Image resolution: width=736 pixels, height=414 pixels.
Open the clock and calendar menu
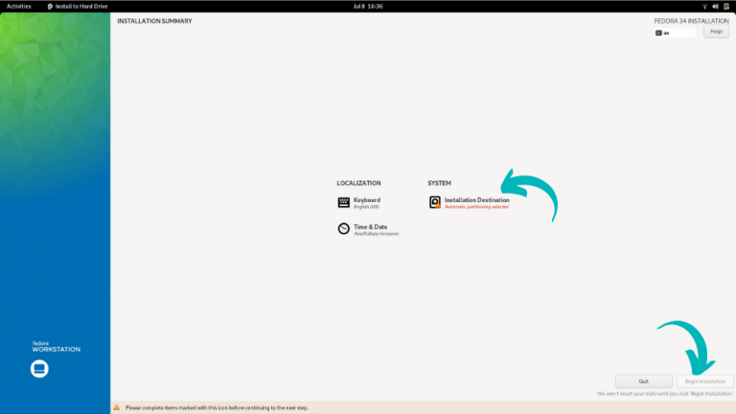click(x=368, y=6)
